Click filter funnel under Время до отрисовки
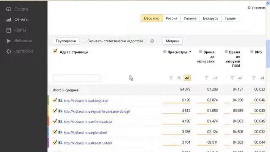The image size is (270, 152). [x=206, y=78]
